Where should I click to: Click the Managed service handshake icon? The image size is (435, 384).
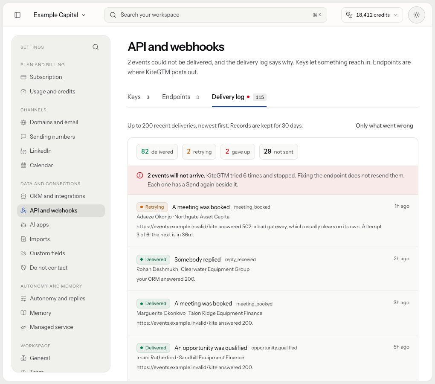(23, 327)
